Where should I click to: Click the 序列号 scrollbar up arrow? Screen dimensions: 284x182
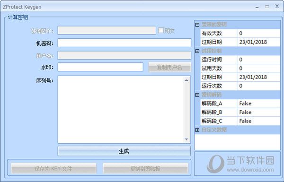coord(186,80)
